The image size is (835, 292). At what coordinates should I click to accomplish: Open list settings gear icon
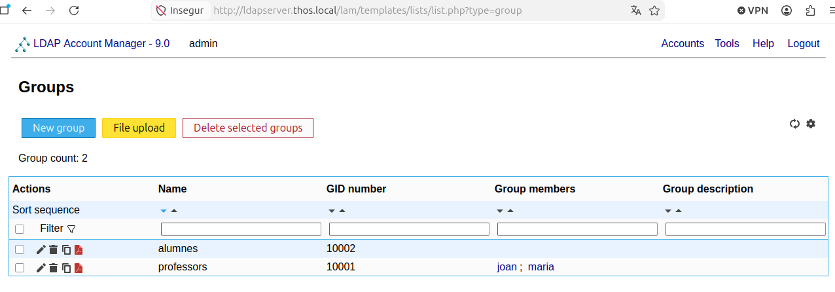tap(811, 124)
